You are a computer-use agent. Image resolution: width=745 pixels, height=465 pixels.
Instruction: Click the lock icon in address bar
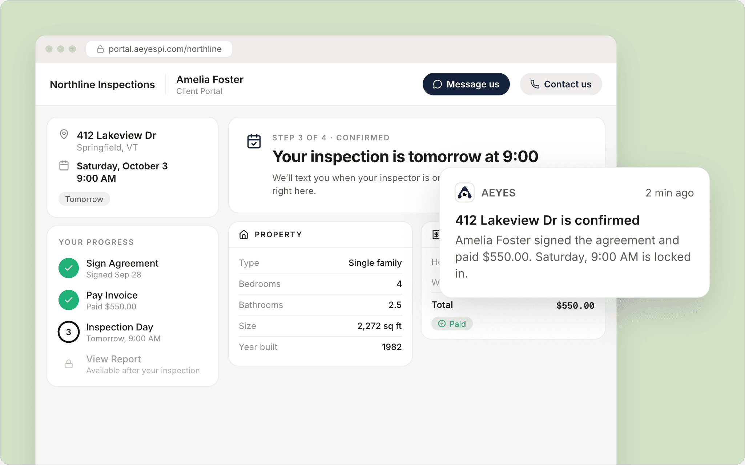point(100,49)
